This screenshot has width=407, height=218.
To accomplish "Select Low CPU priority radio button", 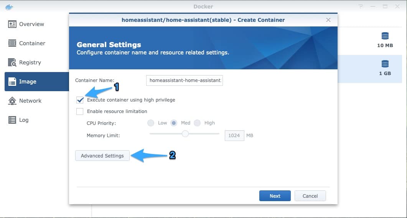I will pyautogui.click(x=151, y=123).
